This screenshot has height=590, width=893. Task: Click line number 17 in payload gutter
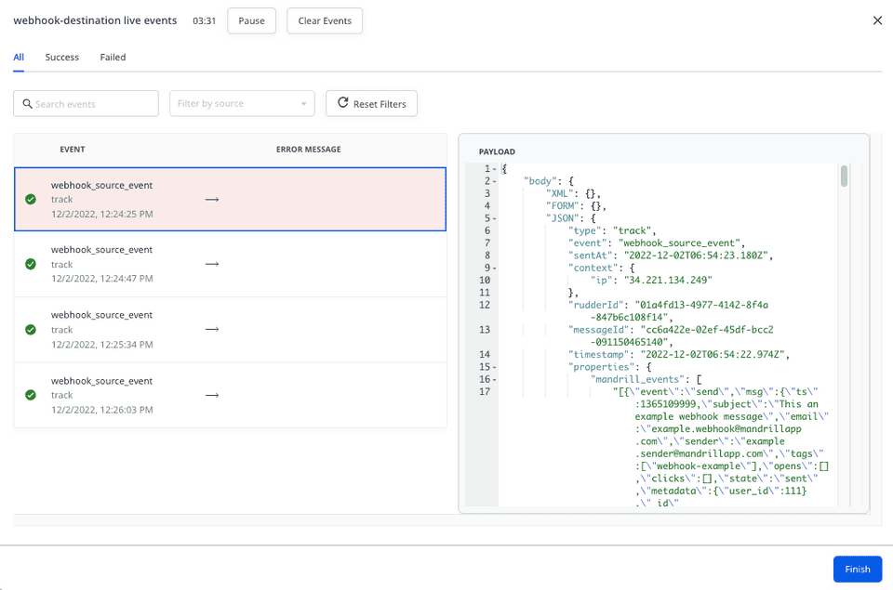[x=485, y=391]
